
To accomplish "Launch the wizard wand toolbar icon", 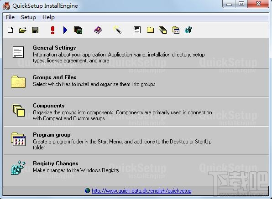I will 117,30.
